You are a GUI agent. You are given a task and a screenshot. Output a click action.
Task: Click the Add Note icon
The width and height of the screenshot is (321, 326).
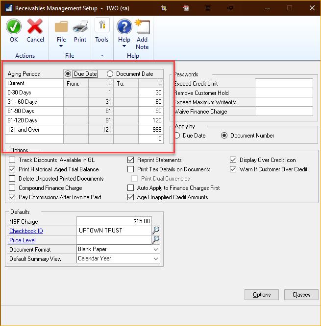[143, 26]
